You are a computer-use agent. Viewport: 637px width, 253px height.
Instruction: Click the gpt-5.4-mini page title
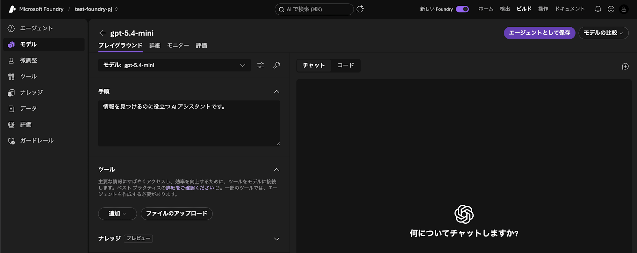click(132, 33)
